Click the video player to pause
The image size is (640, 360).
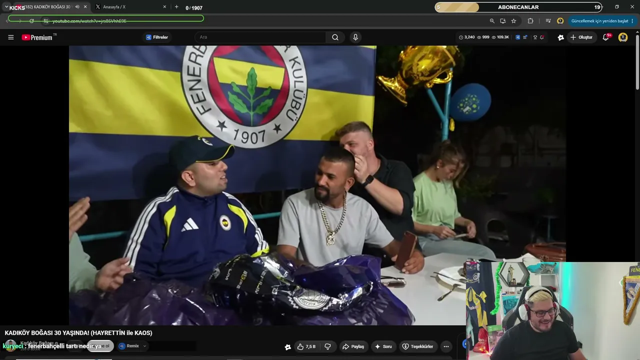coord(317,185)
